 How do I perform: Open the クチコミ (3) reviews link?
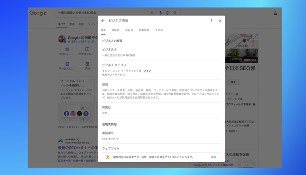click(x=232, y=94)
